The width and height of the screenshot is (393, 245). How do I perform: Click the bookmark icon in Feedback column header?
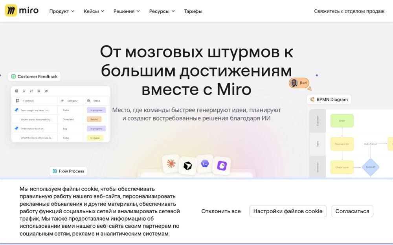click(18, 101)
